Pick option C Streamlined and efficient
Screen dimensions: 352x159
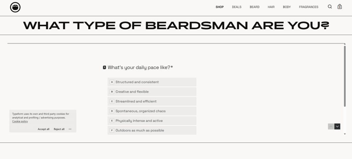[152, 101]
